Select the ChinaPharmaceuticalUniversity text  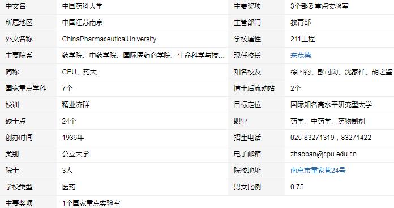(x=109, y=39)
